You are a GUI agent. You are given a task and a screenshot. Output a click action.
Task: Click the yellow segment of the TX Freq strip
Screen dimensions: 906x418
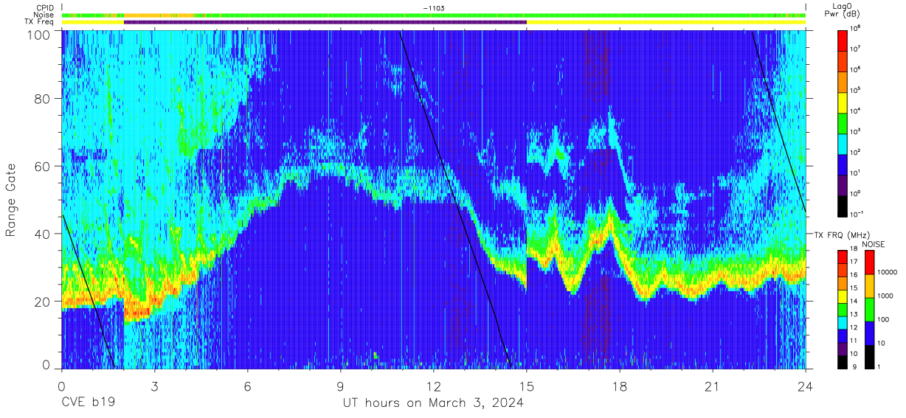pyautogui.click(x=666, y=22)
